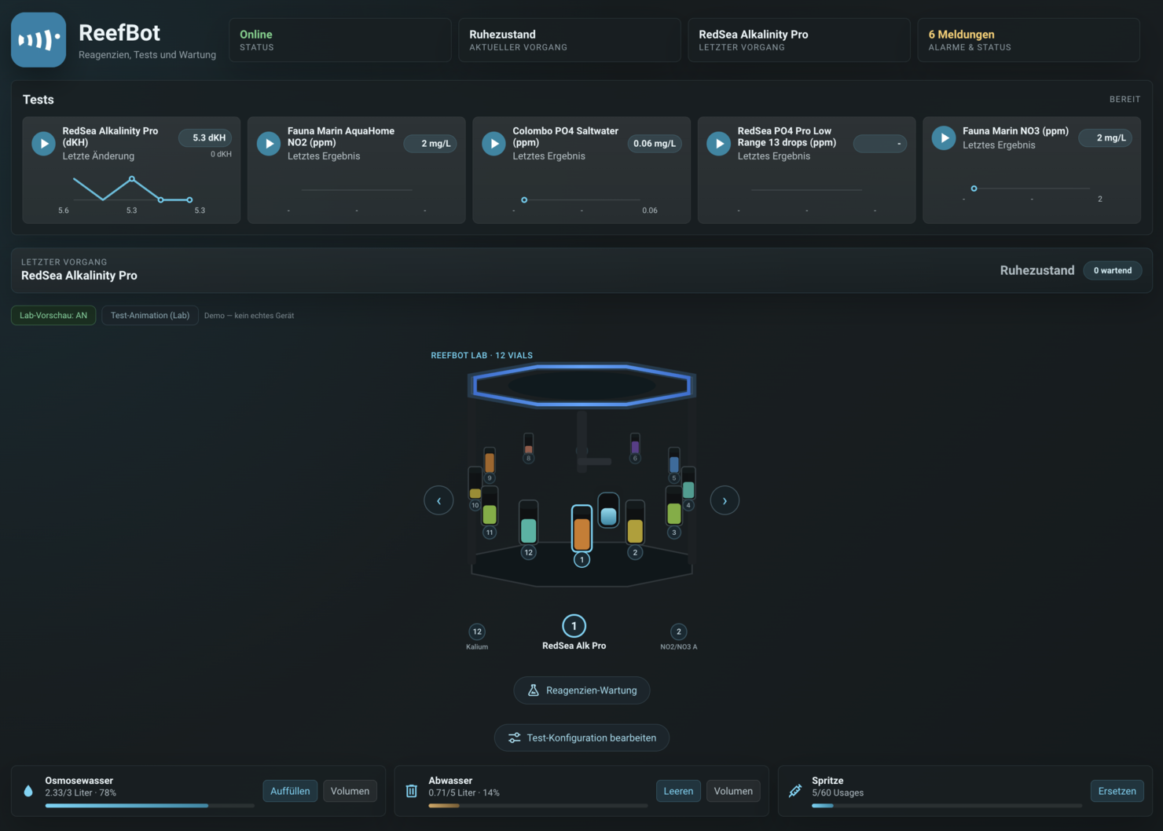Click the Spritze usage progress bar
This screenshot has height=831, width=1163.
[x=947, y=806]
